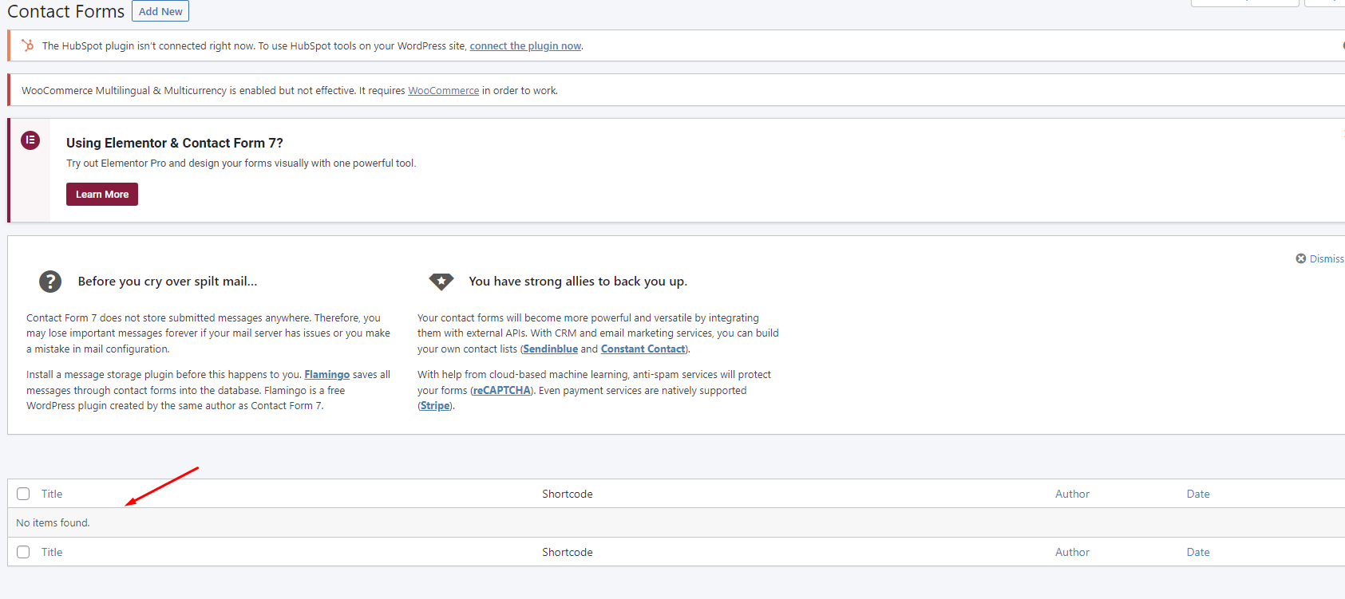Dismiss the Contact Form 7 welcome panel
This screenshot has height=599, width=1345.
(x=1320, y=258)
